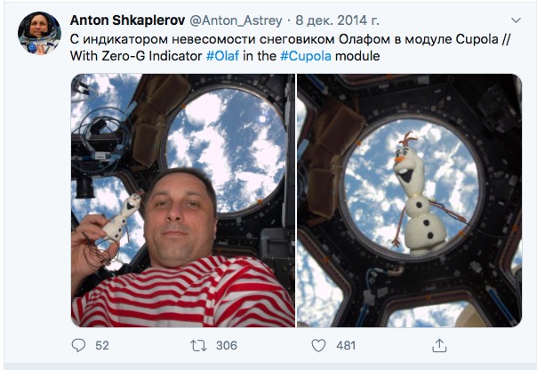The width and height of the screenshot is (537, 370).
Task: Click the @Anton_Astrey handle
Action: point(236,20)
